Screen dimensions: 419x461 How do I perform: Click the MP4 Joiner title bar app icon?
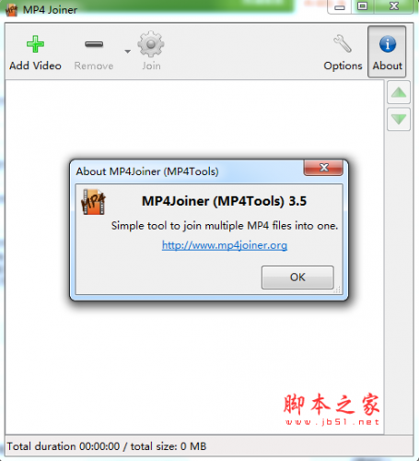pyautogui.click(x=12, y=10)
